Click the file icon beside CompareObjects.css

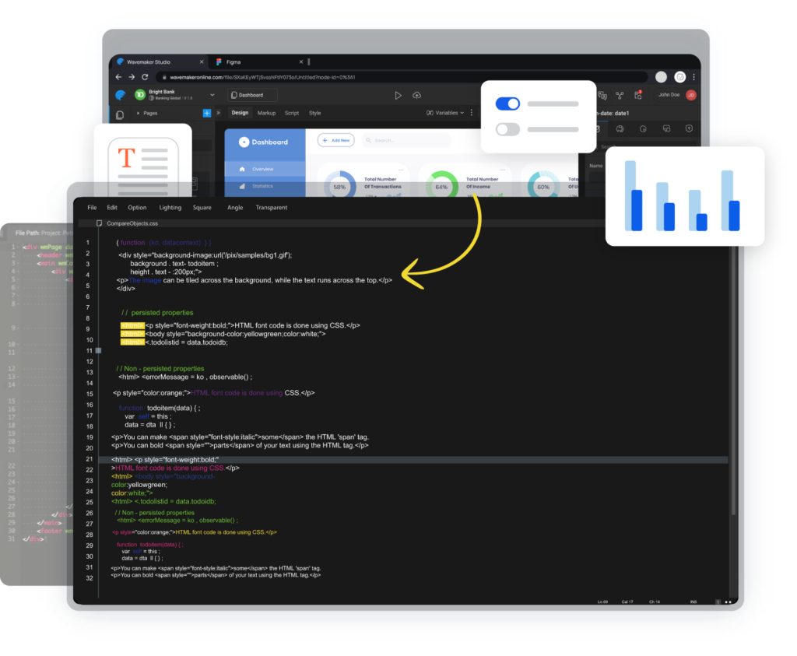pos(99,223)
